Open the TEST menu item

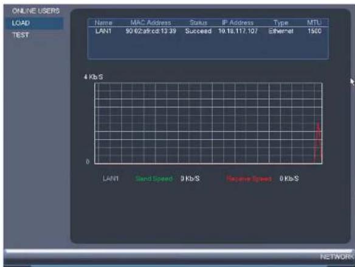(x=21, y=35)
